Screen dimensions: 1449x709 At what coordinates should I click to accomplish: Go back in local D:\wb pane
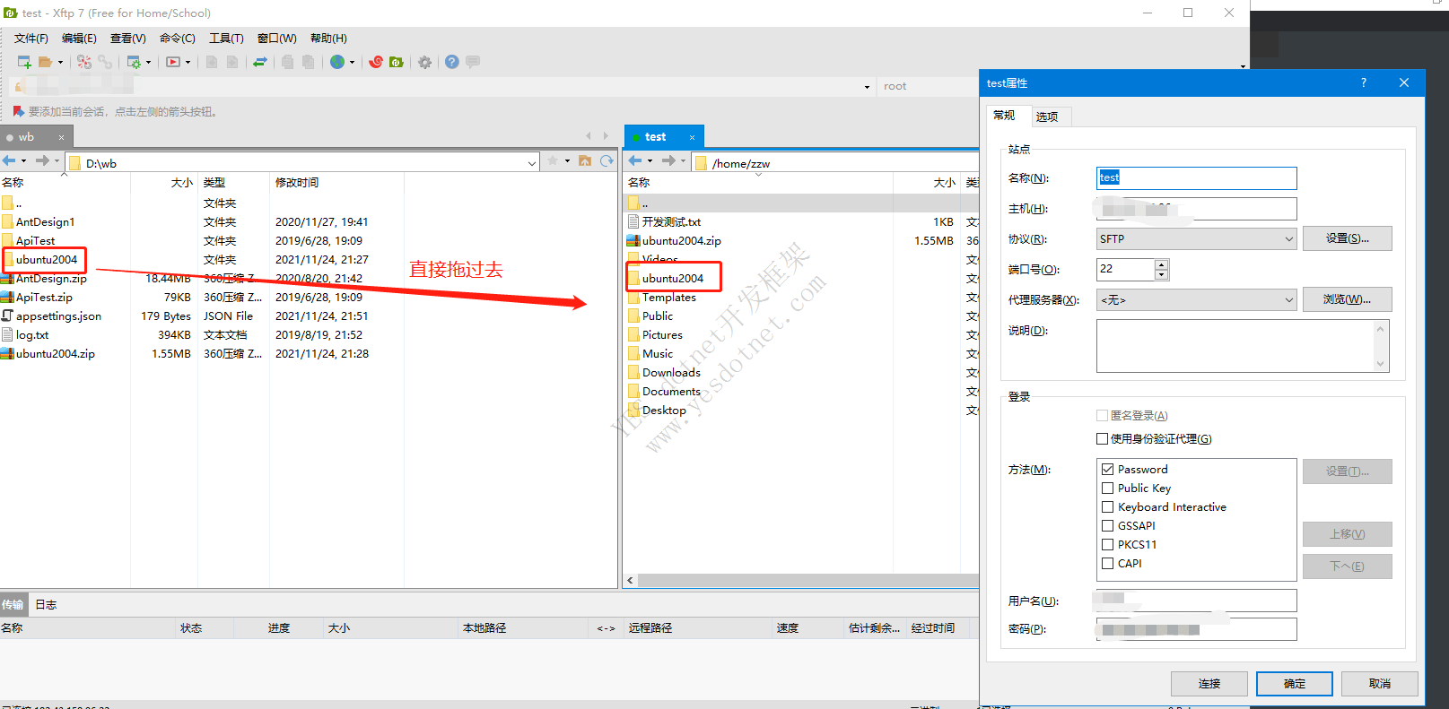click(x=9, y=160)
